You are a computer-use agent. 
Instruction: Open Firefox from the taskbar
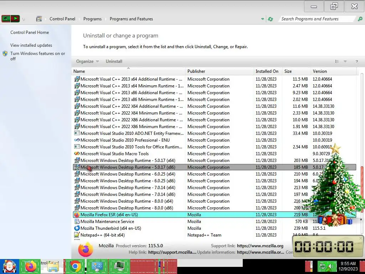[x=31, y=267]
